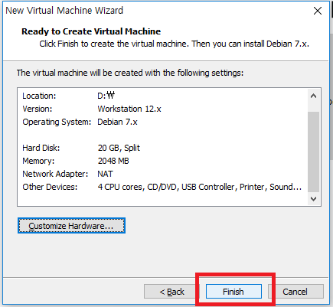Viewport: 333px width, 307px height.
Task: Select the Hard Disk value 20 GB, Split
Action: tap(119, 148)
